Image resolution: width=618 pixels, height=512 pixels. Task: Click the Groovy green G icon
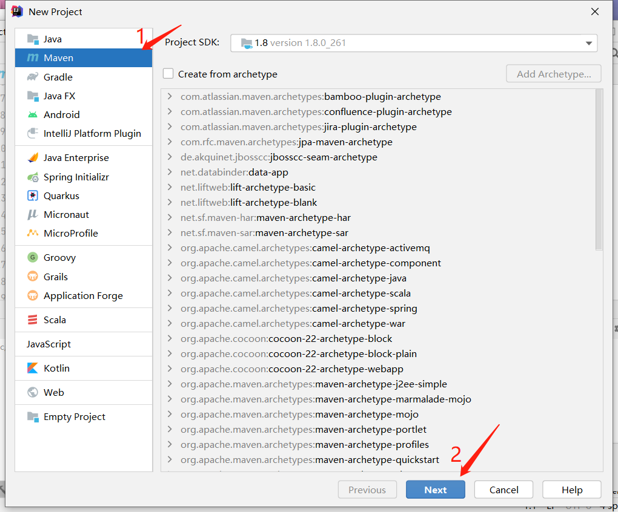point(33,257)
